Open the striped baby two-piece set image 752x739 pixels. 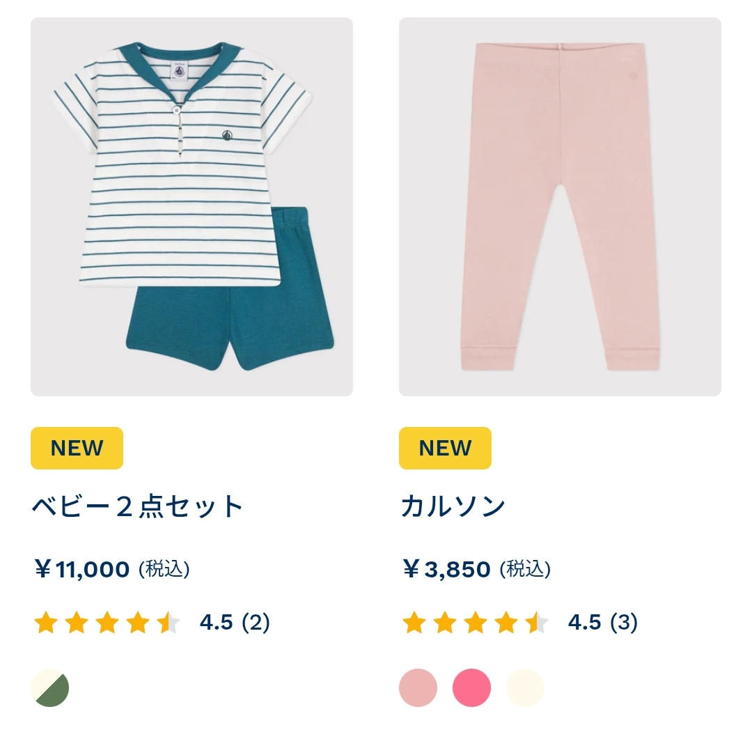(x=192, y=207)
